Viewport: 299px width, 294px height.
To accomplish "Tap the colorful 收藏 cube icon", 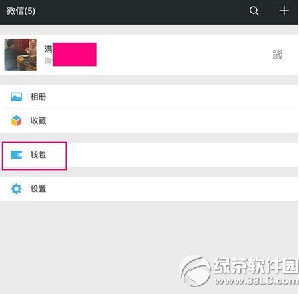I will (16, 121).
